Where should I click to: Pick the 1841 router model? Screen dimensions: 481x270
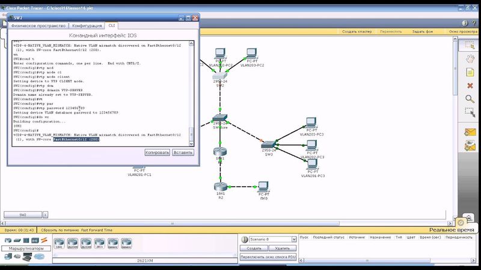coord(59,244)
